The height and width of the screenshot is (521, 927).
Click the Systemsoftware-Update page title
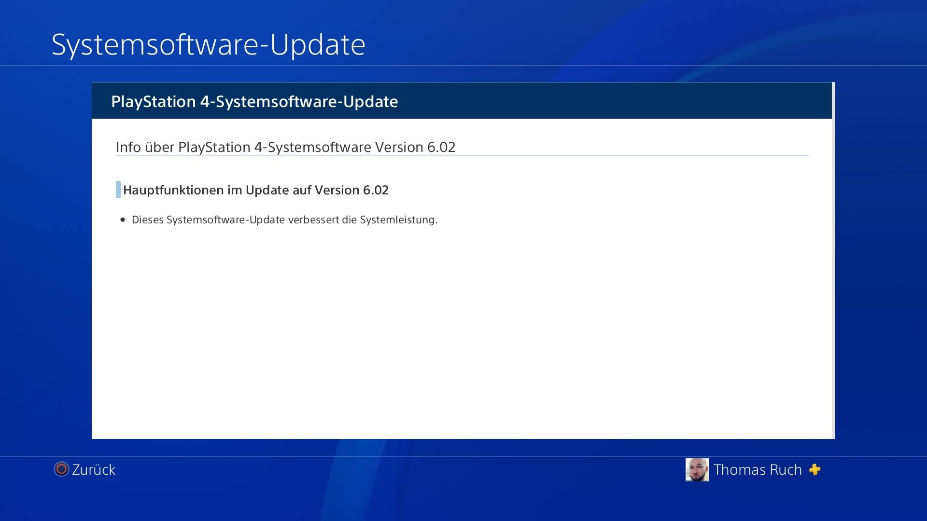point(208,44)
